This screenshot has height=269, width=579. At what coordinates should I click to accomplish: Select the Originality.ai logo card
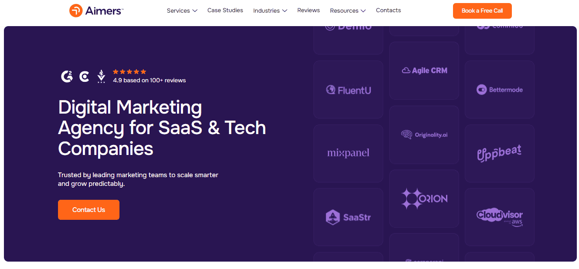pos(424,135)
